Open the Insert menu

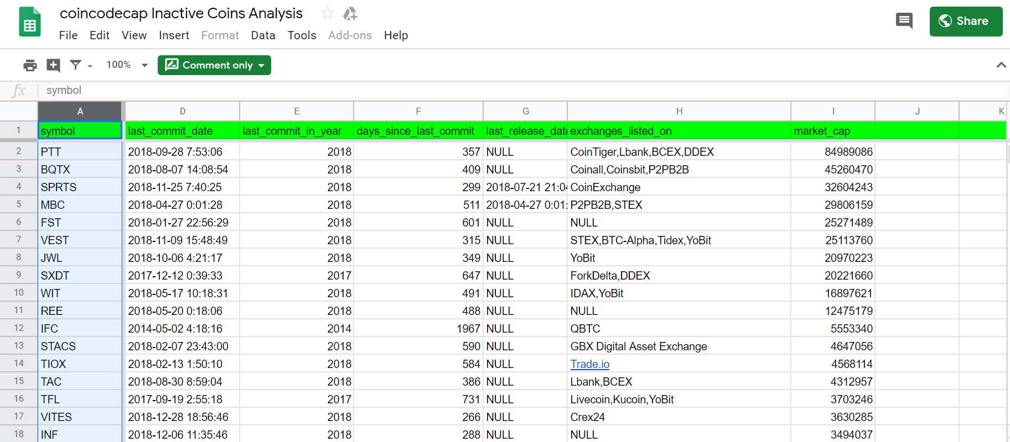click(174, 35)
